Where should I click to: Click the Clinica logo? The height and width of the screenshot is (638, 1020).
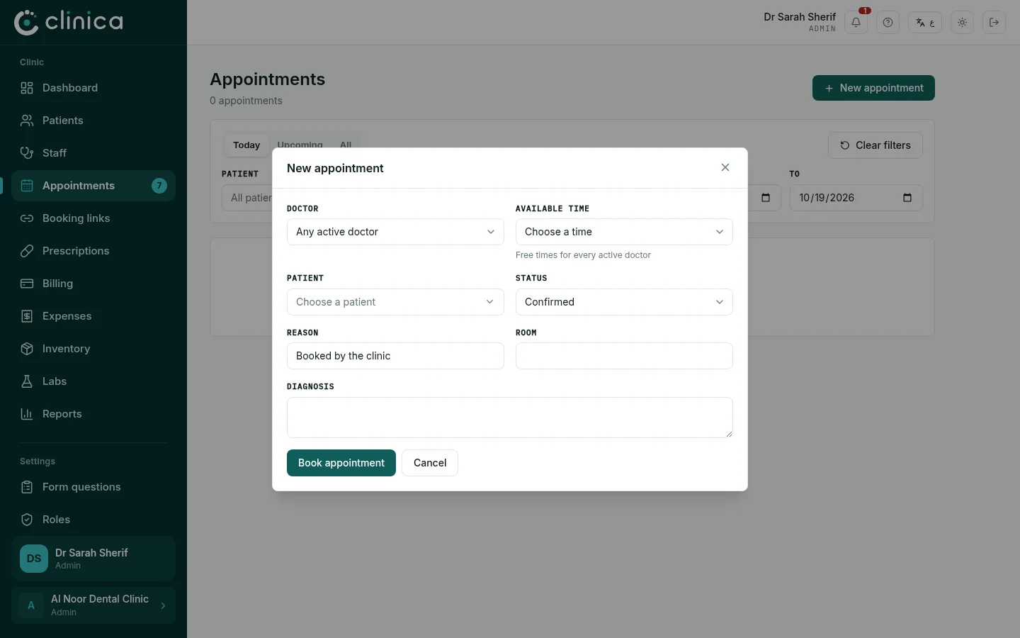click(x=69, y=22)
